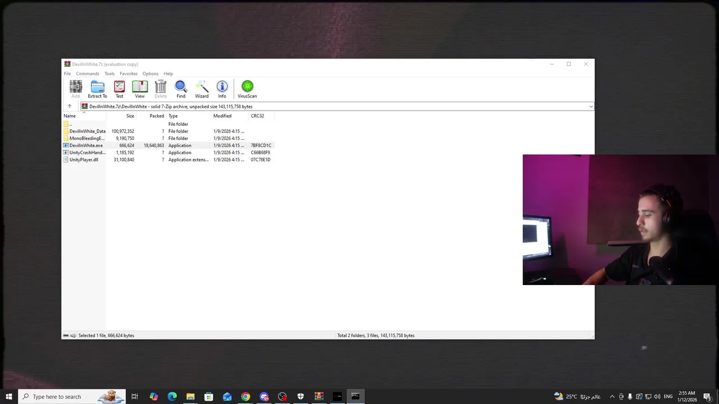Open the Tools menu
Image resolution: width=719 pixels, height=404 pixels.
click(x=110, y=74)
